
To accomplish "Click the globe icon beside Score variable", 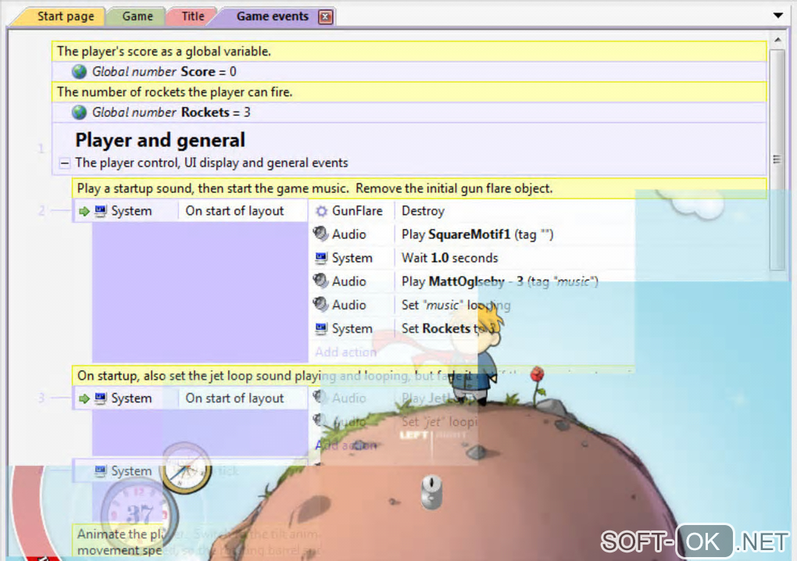I will 79,72.
